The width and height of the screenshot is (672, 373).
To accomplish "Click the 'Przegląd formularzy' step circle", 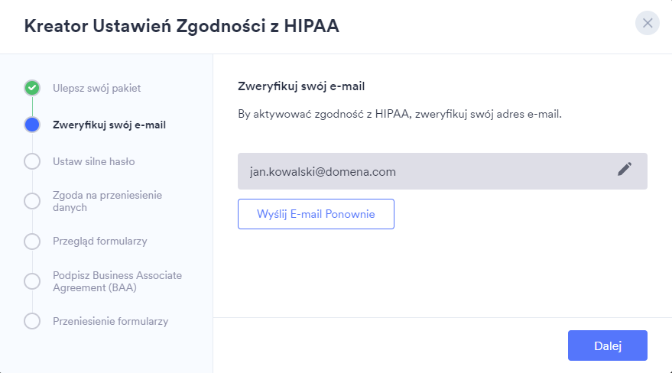I will tap(32, 241).
